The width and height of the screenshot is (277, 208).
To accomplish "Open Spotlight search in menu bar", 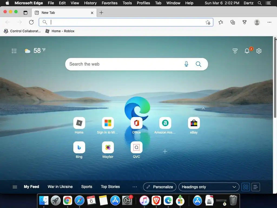I will coord(259,3).
